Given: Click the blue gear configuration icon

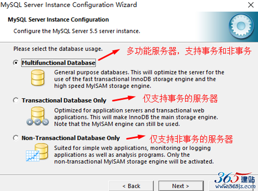Looking at the screenshot, I should coord(241,26).
